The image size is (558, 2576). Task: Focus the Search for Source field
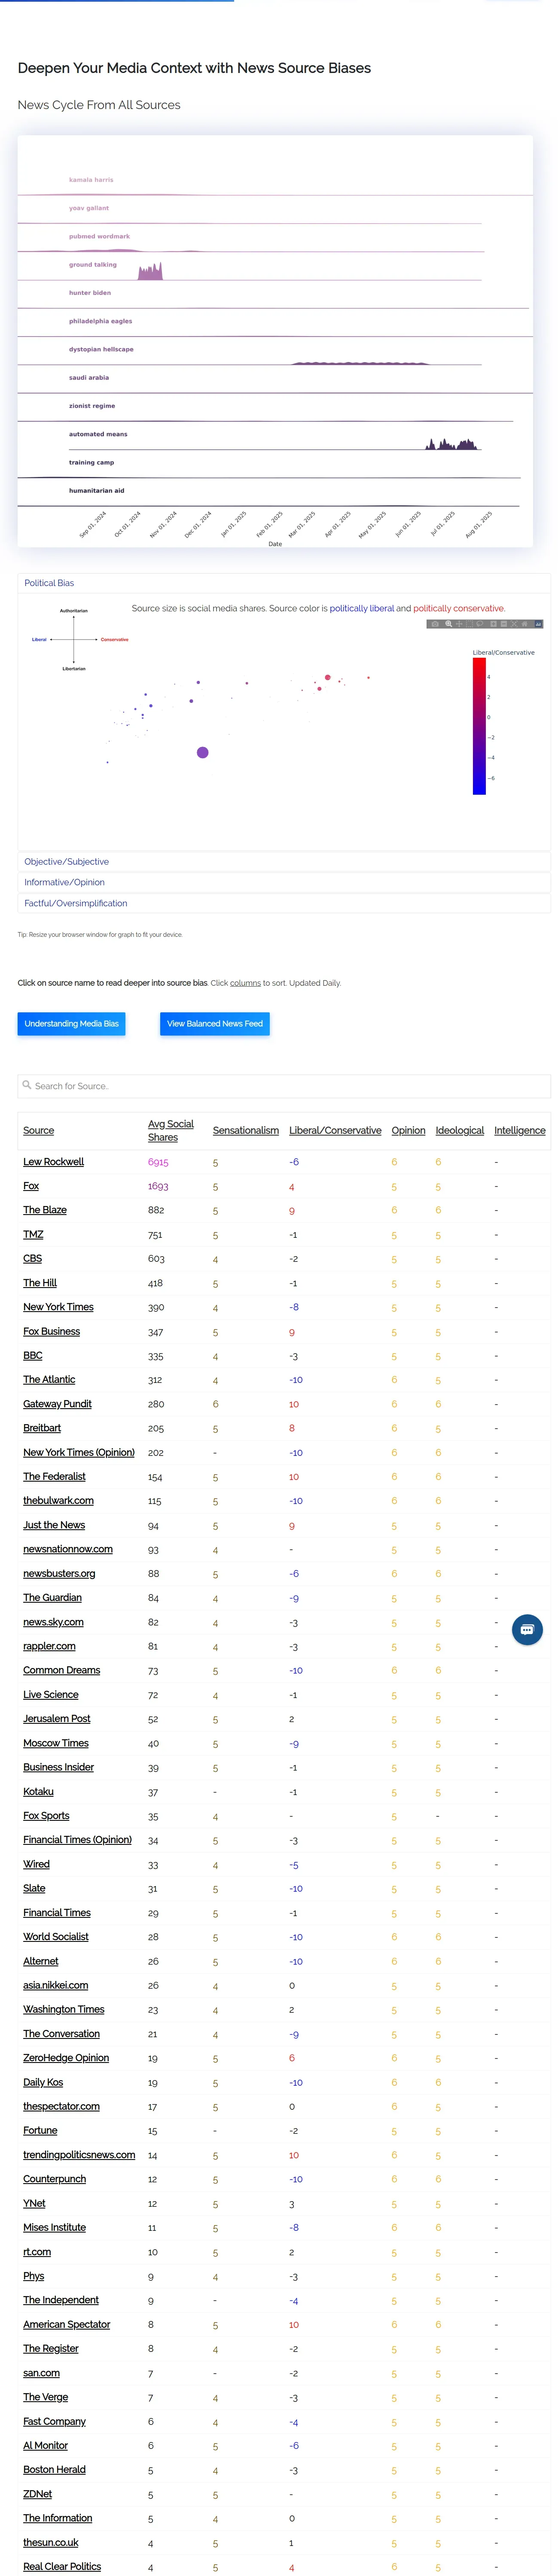click(x=284, y=1086)
